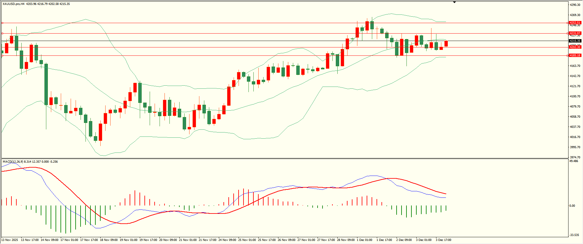This screenshot has width=583, height=244.
Task: Click the 4202.30 red price label
Action: click(575, 47)
